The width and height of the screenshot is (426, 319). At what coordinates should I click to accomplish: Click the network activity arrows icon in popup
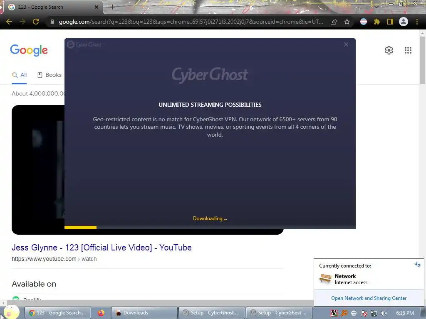(x=418, y=265)
